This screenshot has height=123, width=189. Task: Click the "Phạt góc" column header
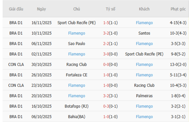tap(178, 9)
